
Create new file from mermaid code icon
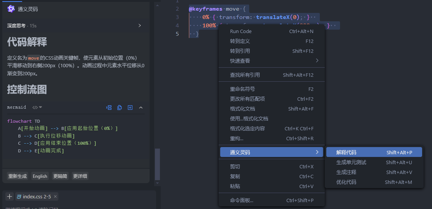[130, 108]
